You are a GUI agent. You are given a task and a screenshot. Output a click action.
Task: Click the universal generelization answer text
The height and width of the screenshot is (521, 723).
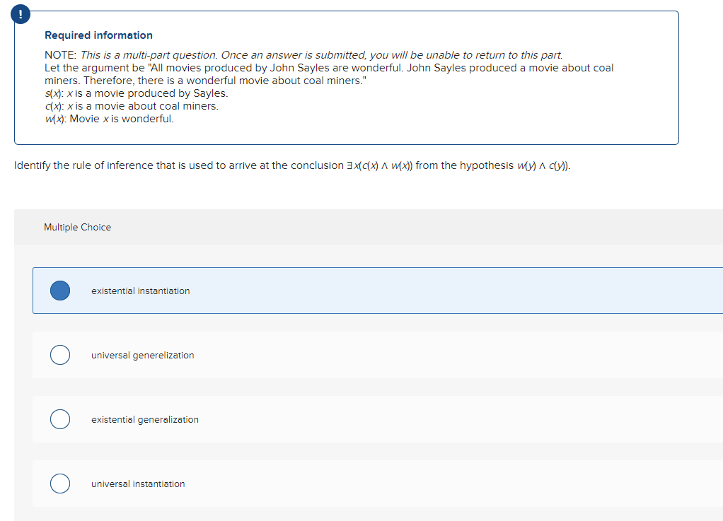pyautogui.click(x=142, y=355)
